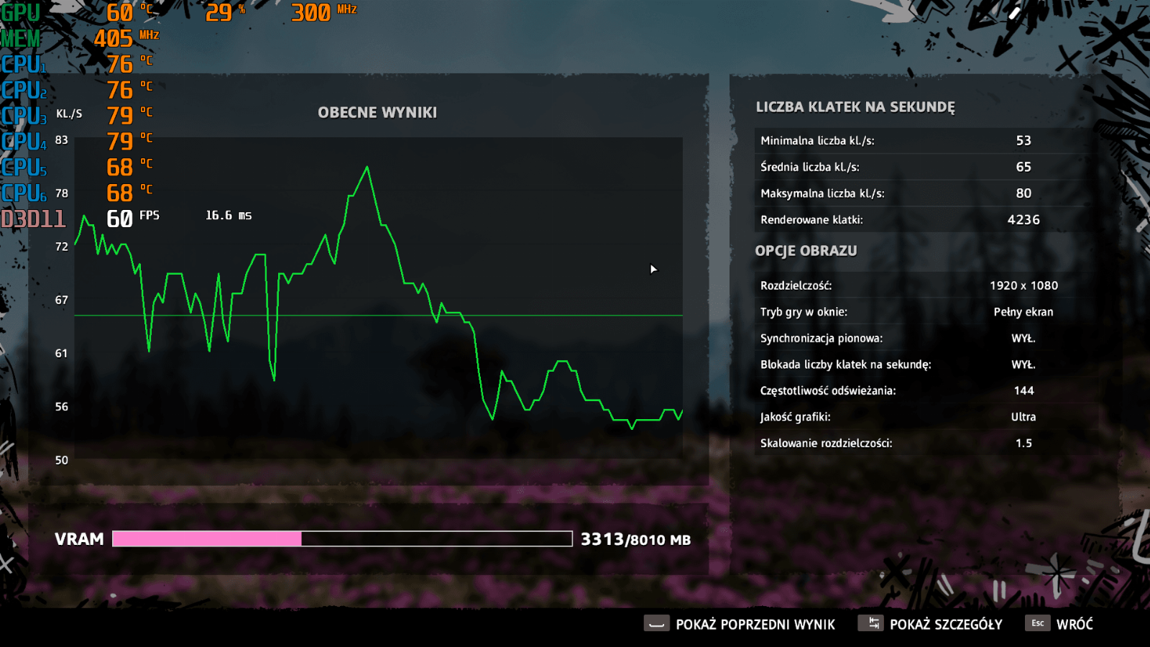Click the Liczba klatek na sekundę heading

[x=855, y=106]
